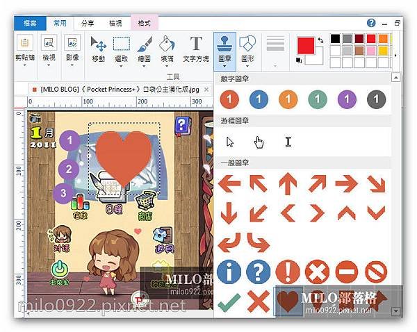Pick the black palette swatch
The width and height of the screenshot is (417, 332).
click(x=336, y=39)
